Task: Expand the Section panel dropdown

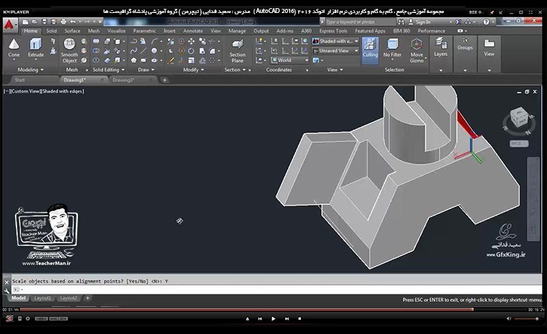Action: 235,70
